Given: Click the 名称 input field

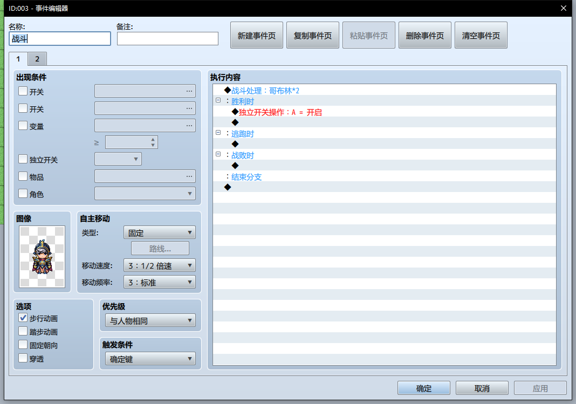Looking at the screenshot, I should [x=60, y=38].
